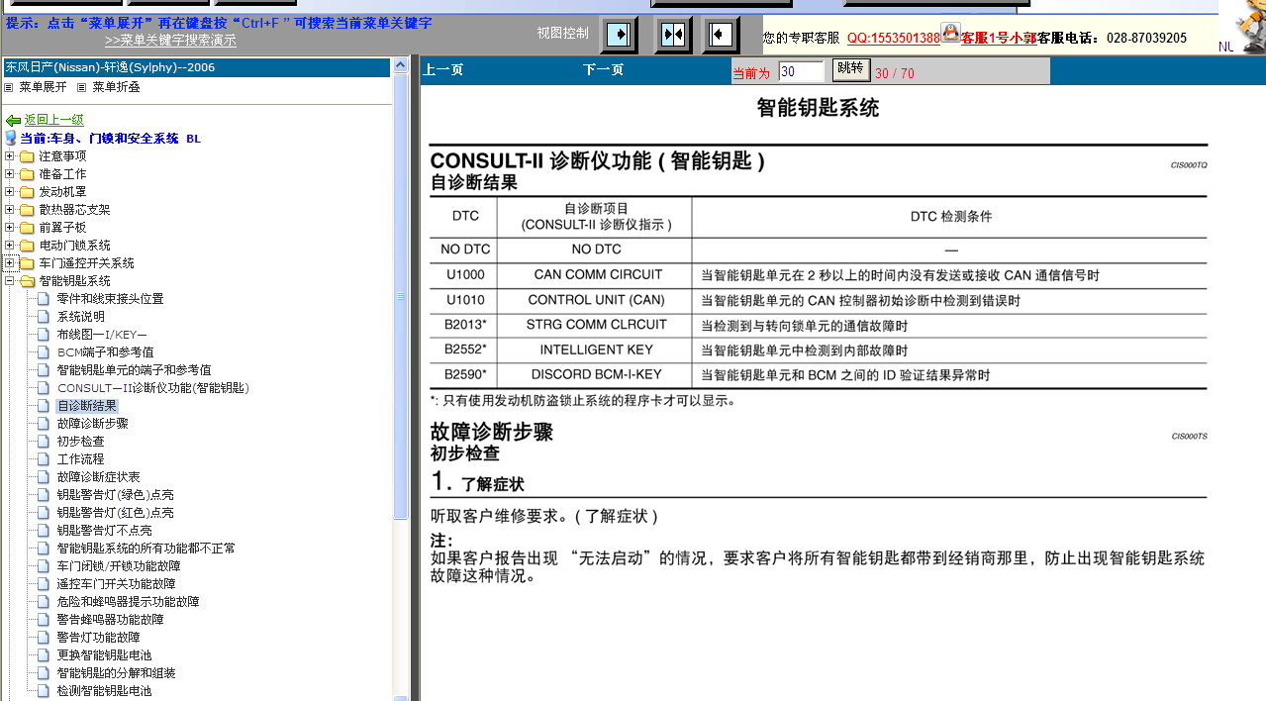Click the U1000 DTC table cell
This screenshot has height=701, width=1266.
coord(465,275)
